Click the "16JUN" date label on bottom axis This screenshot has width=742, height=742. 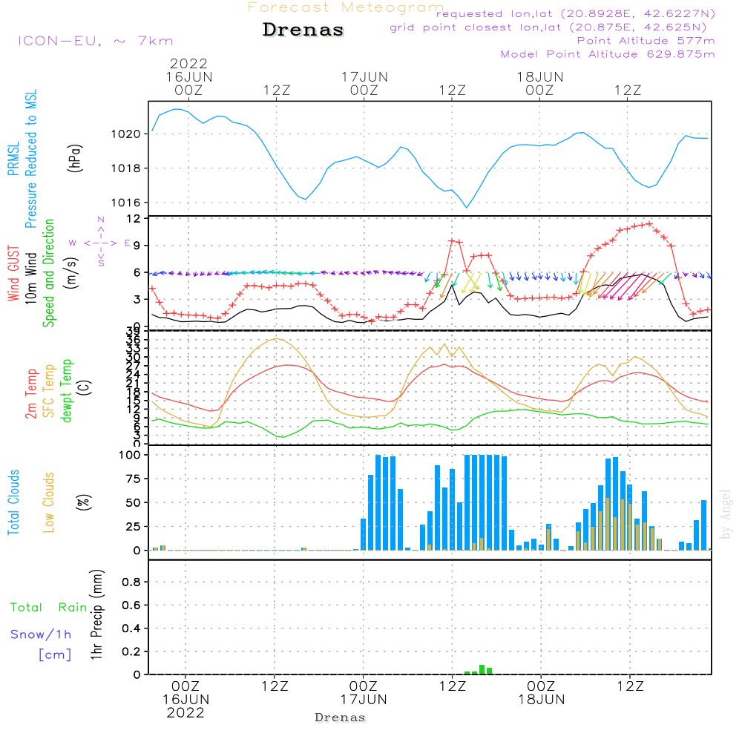(x=186, y=700)
